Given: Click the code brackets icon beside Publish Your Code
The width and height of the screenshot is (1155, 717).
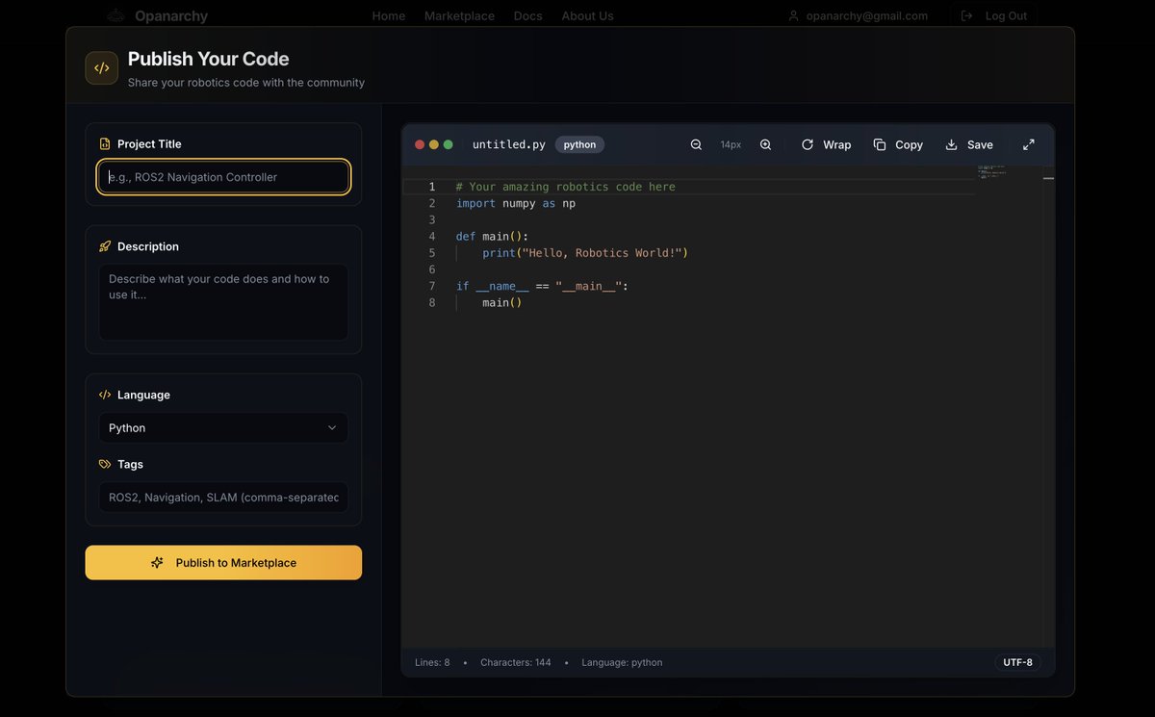Looking at the screenshot, I should click(102, 68).
